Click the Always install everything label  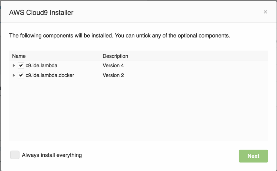[52, 155]
